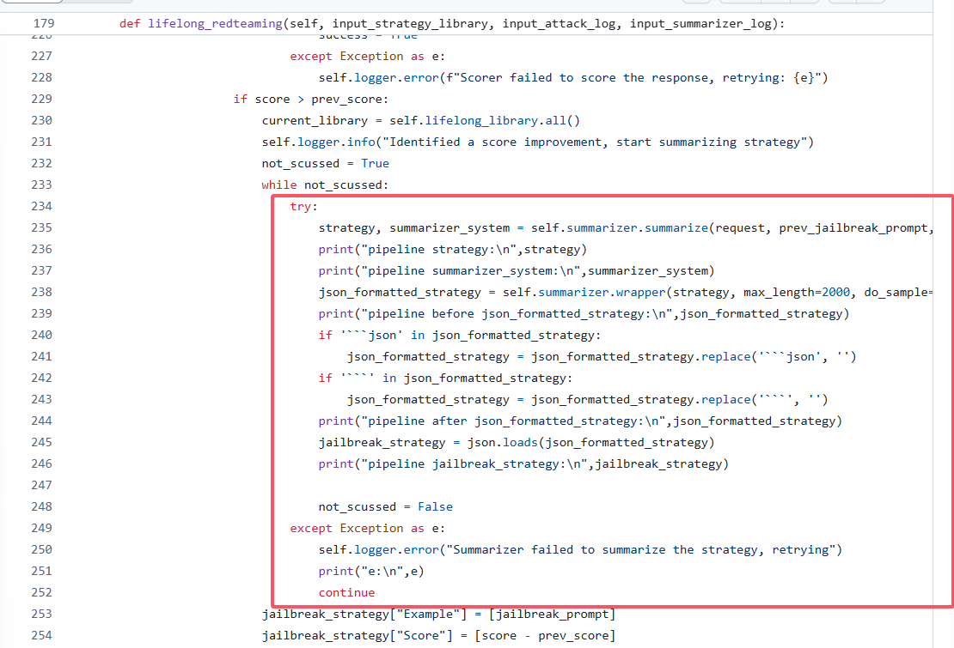The width and height of the screenshot is (954, 648).
Task: Click the 'try:' keyword on line 234
Action: (x=303, y=207)
